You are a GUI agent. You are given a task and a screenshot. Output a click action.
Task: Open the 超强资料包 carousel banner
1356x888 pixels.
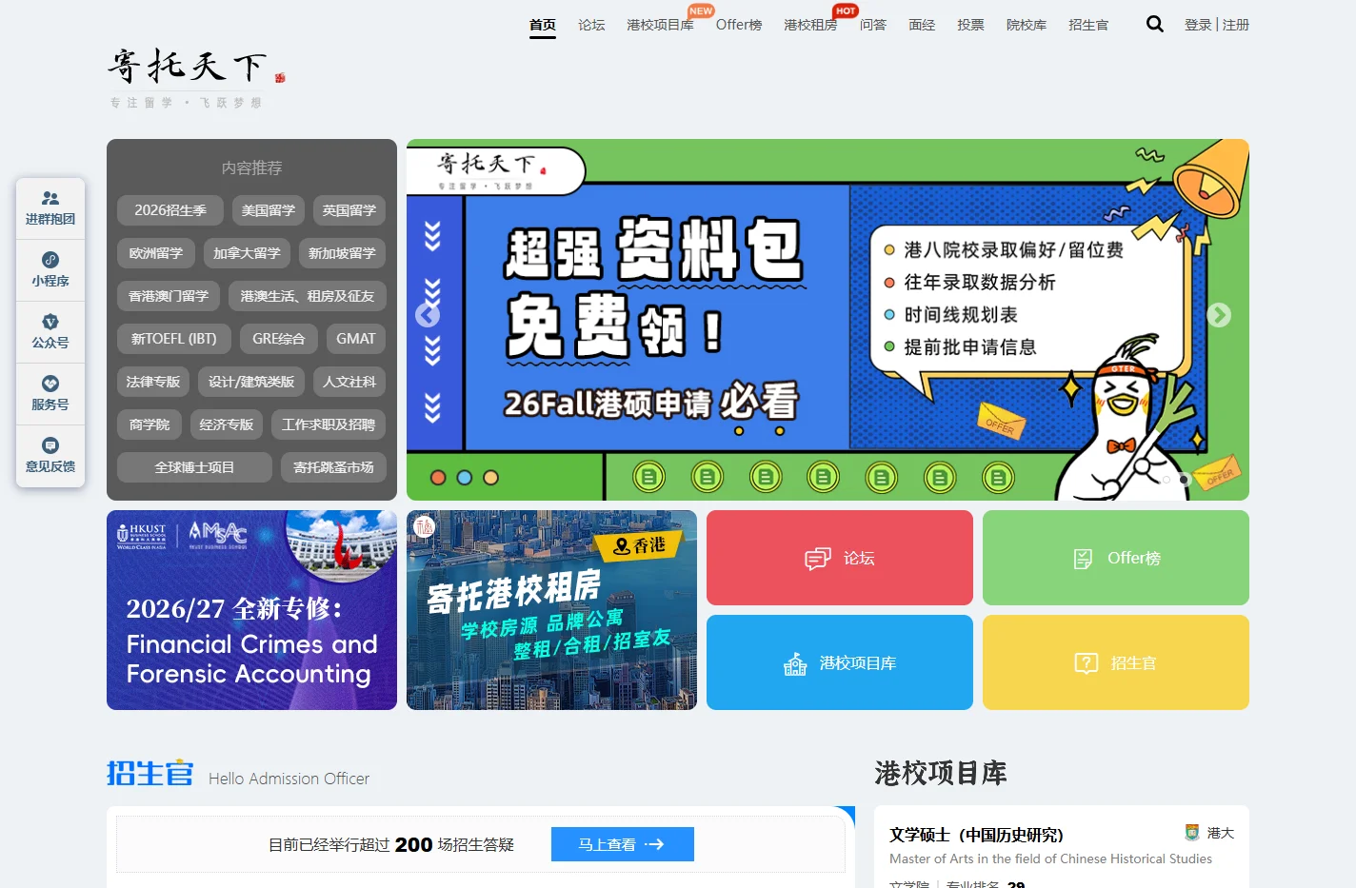[x=828, y=320]
